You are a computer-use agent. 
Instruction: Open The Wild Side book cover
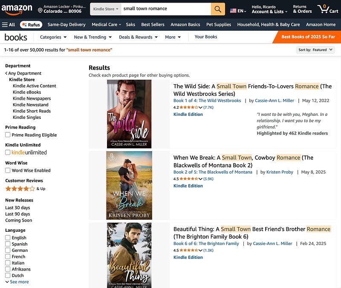coord(129,114)
